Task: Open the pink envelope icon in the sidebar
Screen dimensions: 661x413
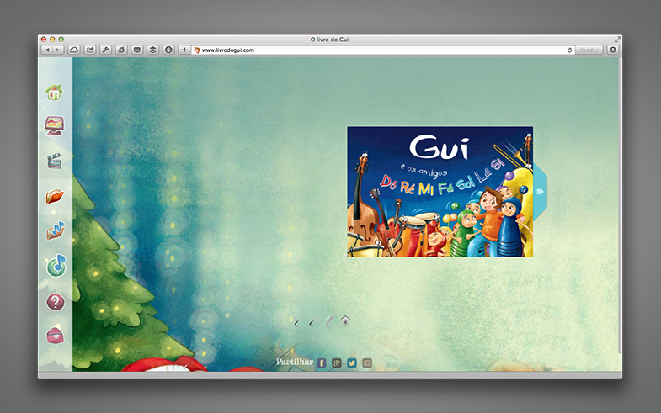Action: tap(56, 336)
